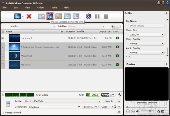Click the snapshot folder icon in preview
This screenshot has width=170, height=116.
[159, 111]
